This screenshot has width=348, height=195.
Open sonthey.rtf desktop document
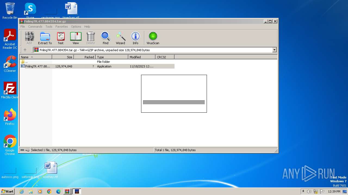[x=51, y=170]
